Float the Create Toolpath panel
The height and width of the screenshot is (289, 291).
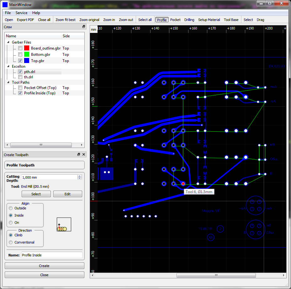tap(79, 154)
